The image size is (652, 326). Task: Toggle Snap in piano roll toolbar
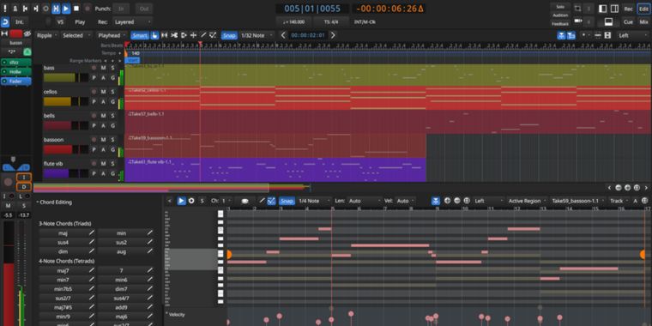pos(287,201)
